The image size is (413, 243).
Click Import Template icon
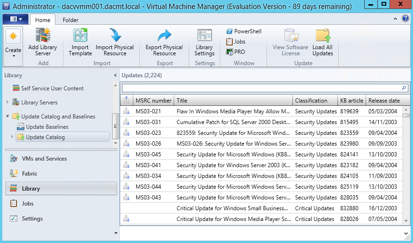(80, 36)
